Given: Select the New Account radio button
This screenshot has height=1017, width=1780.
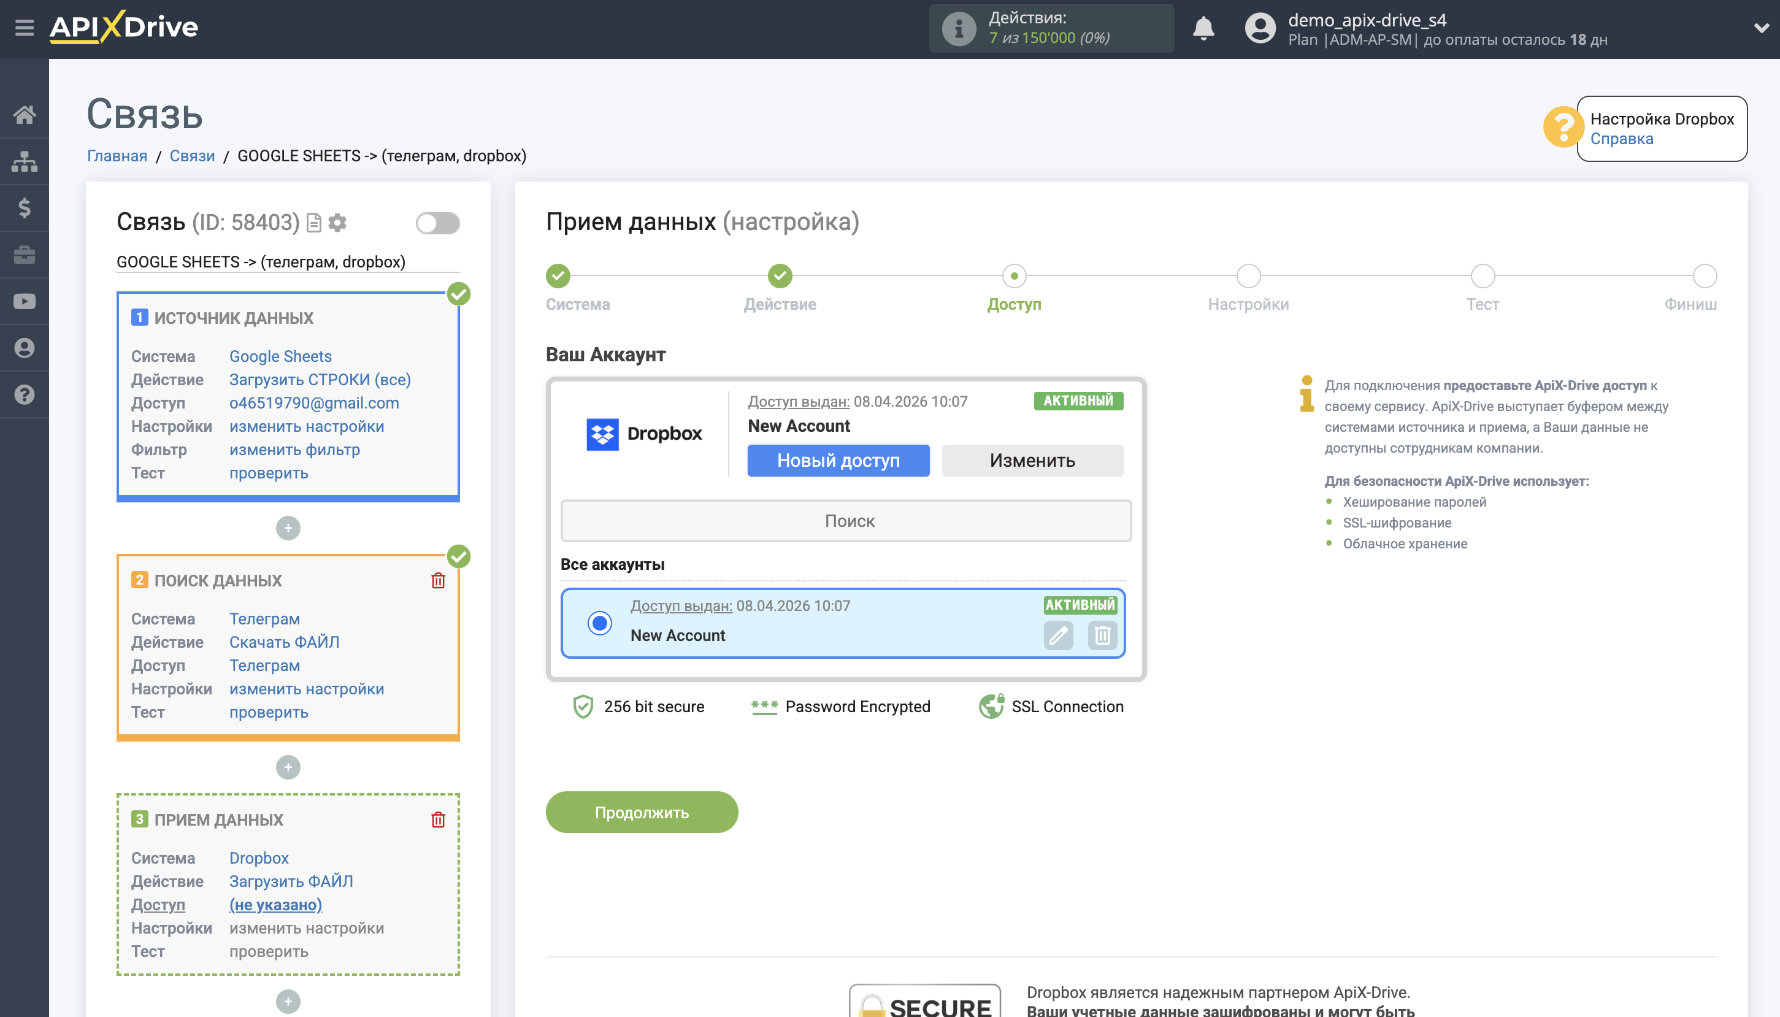Looking at the screenshot, I should (599, 623).
